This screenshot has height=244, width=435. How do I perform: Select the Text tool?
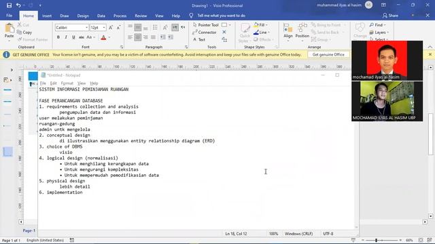[x=199, y=39]
